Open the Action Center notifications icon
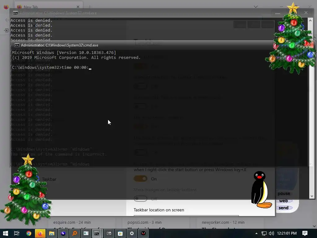 click(x=305, y=233)
